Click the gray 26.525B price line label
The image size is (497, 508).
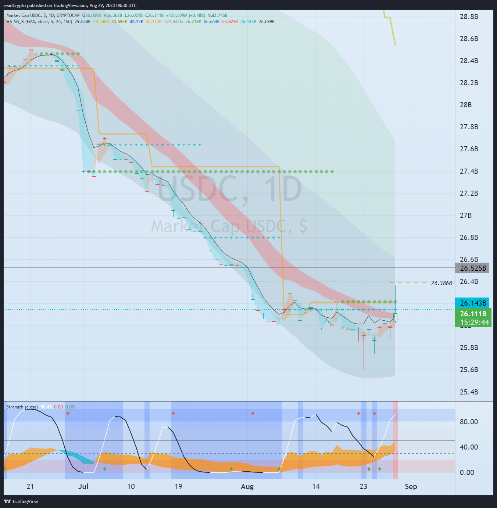pos(473,268)
